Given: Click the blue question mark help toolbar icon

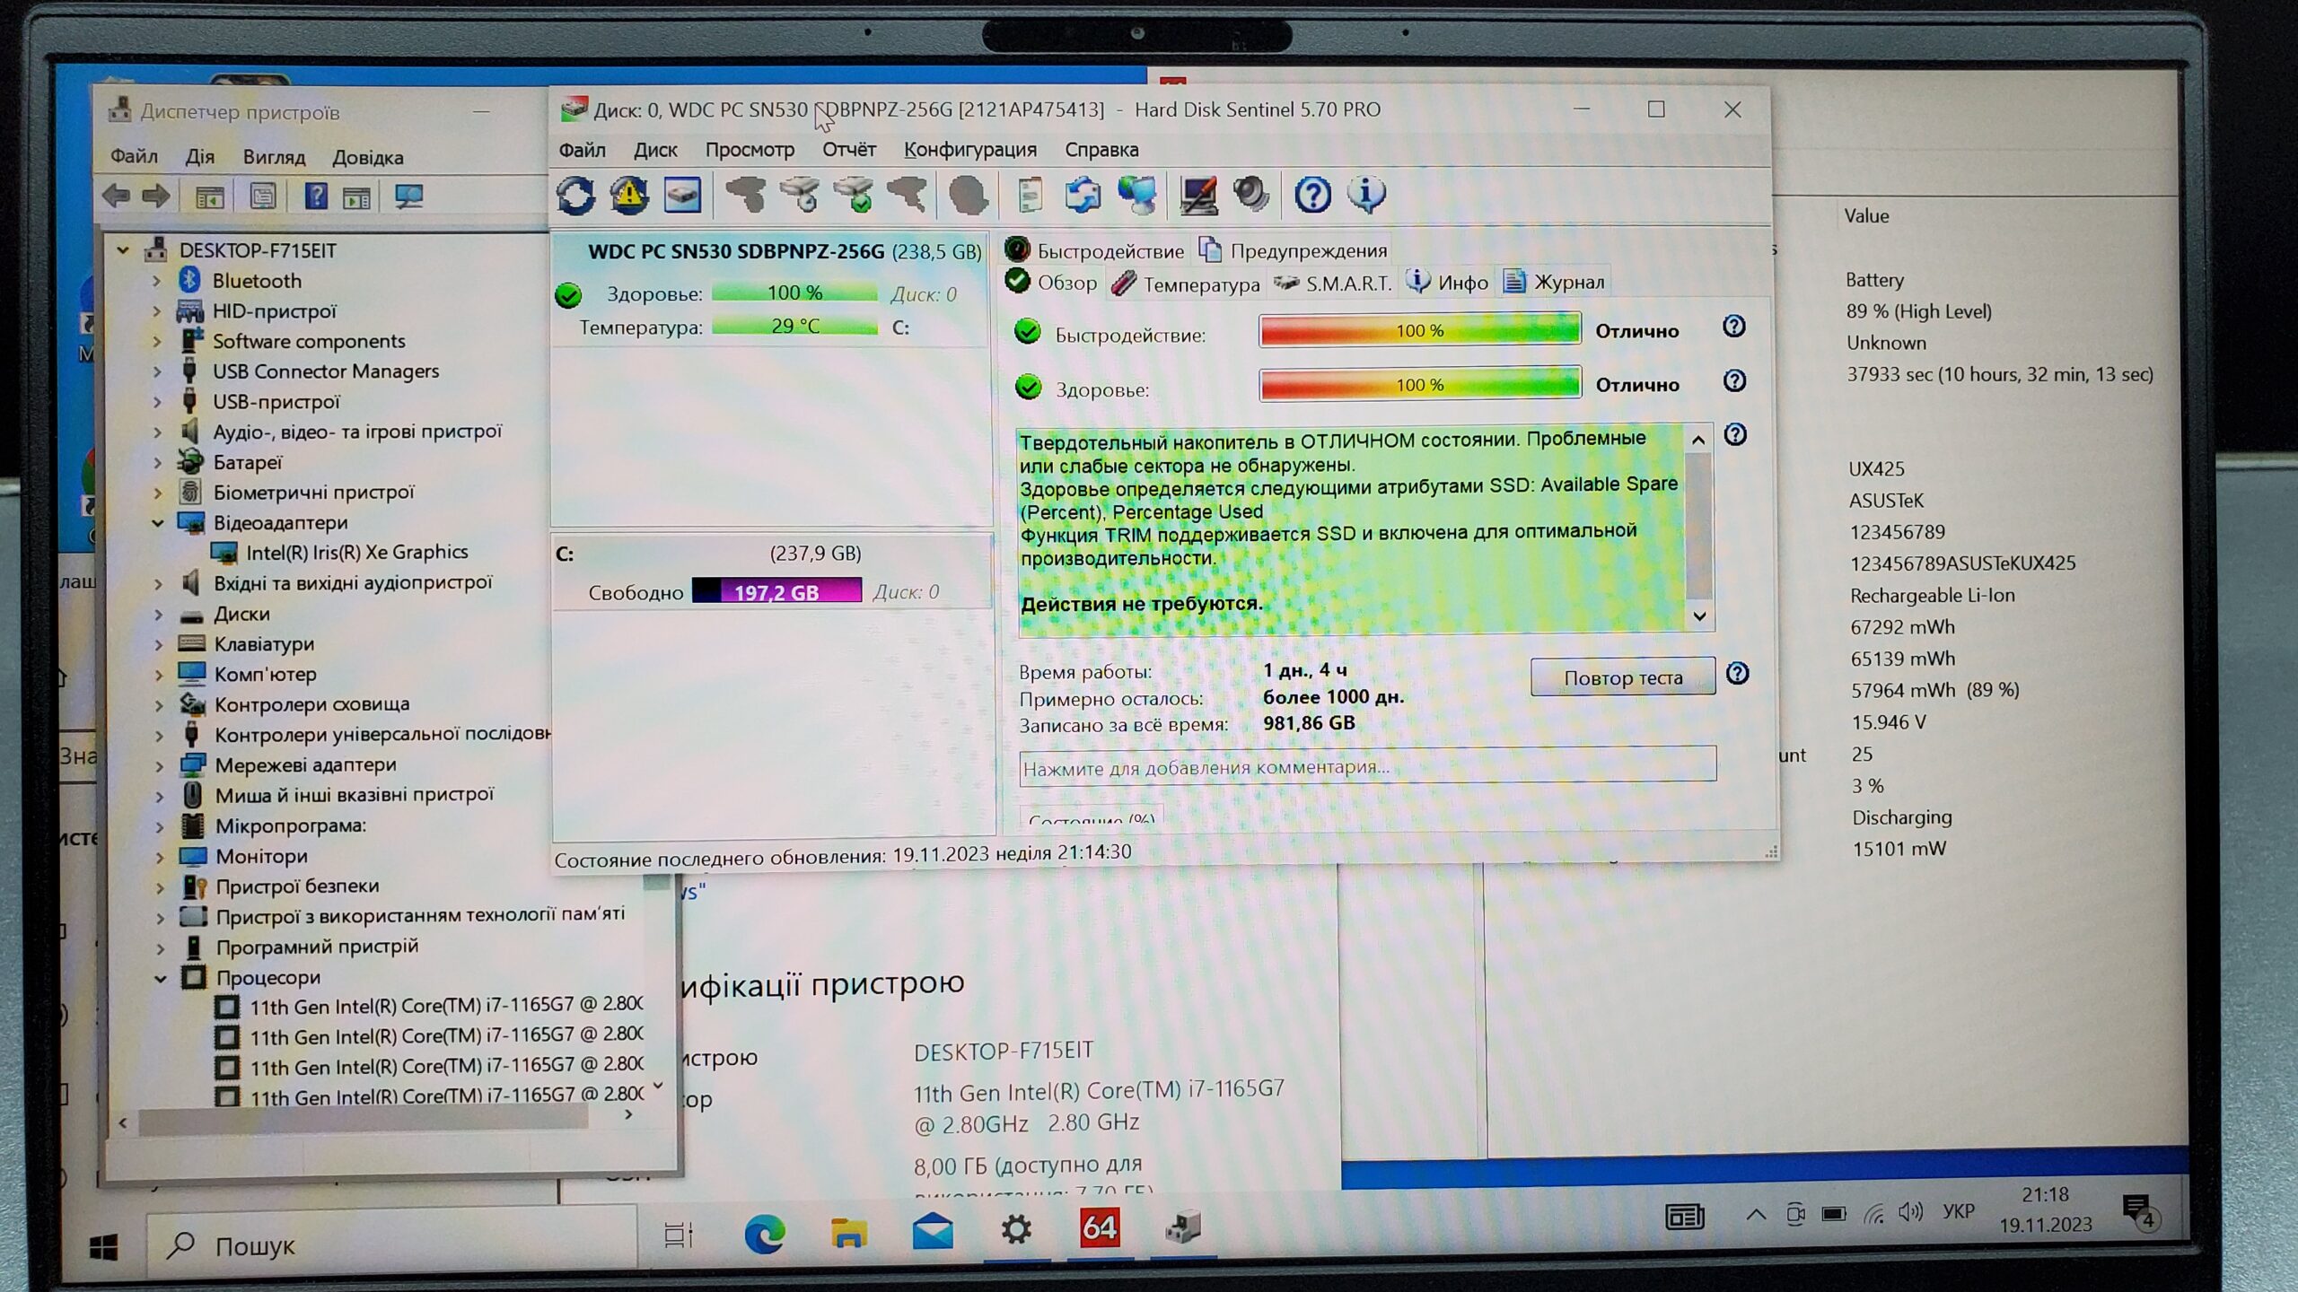Looking at the screenshot, I should pyautogui.click(x=1312, y=195).
